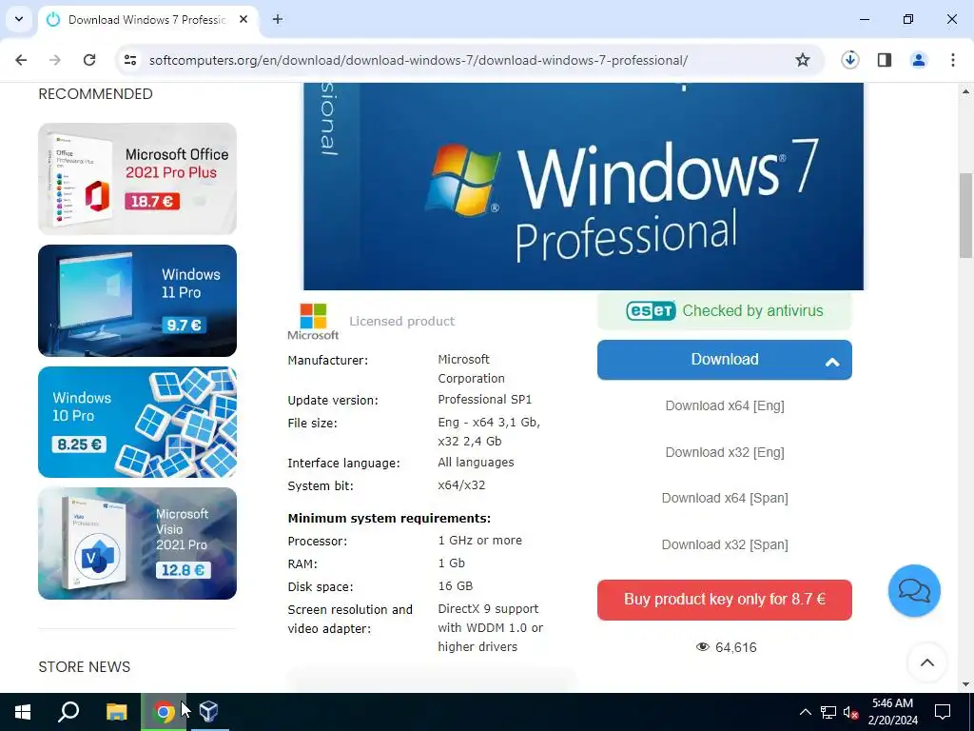The height and width of the screenshot is (731, 974).
Task: Click the RECOMMENDED heading
Action: (96, 94)
